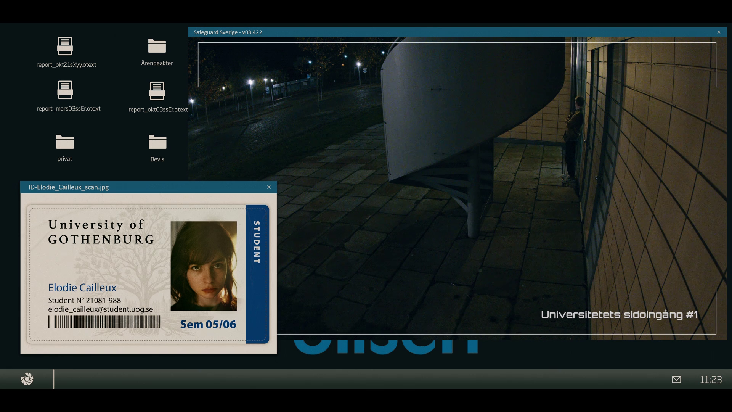
Task: Click the blue STUDENT stripe on card
Action: tap(257, 274)
